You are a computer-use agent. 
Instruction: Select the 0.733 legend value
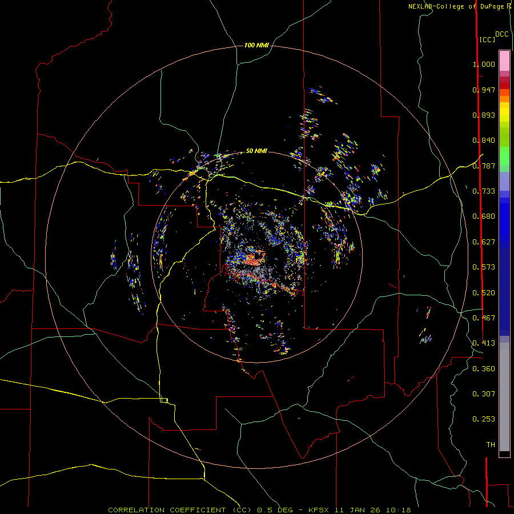[484, 191]
